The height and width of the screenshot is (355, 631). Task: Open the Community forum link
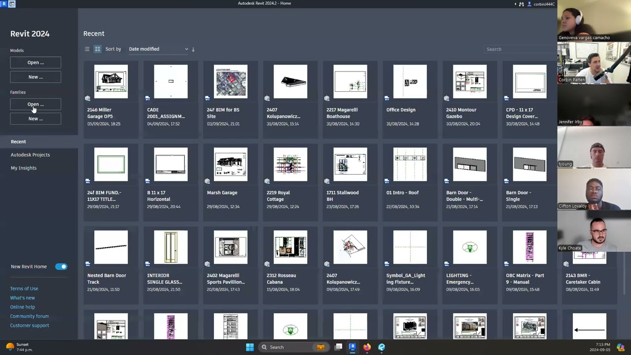click(29, 316)
